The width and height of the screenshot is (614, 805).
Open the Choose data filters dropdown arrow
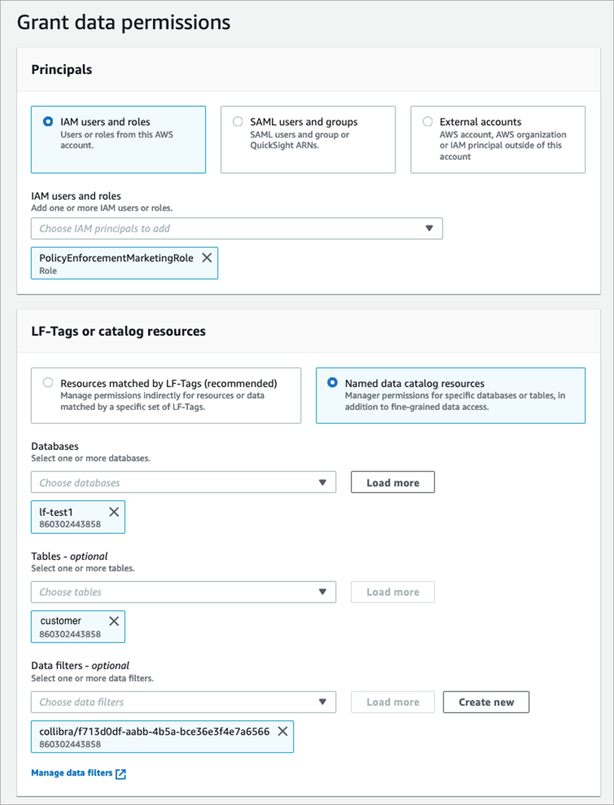[322, 702]
